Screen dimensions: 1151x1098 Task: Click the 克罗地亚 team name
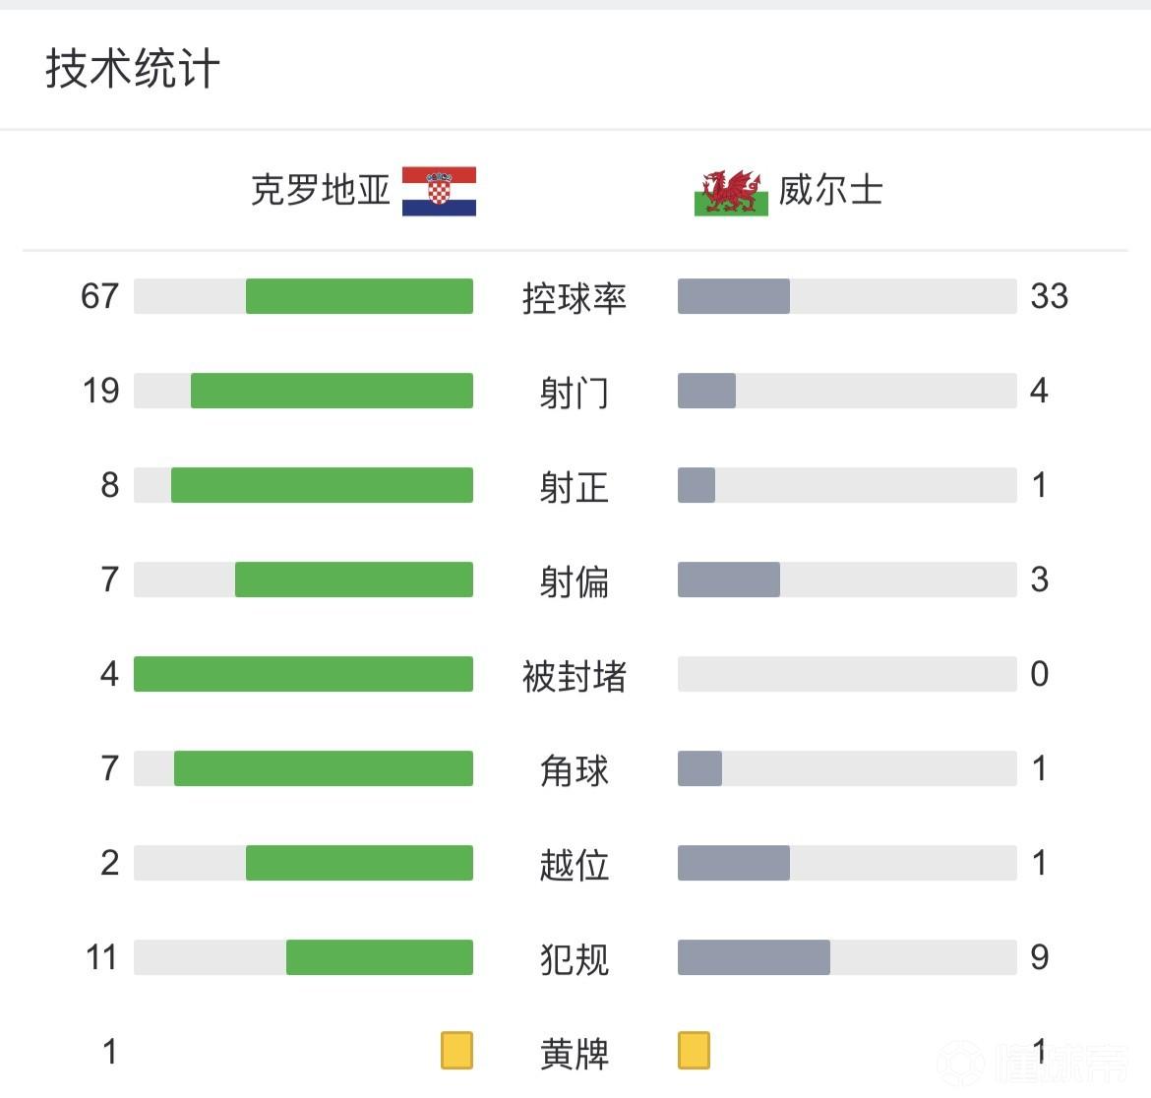point(321,190)
